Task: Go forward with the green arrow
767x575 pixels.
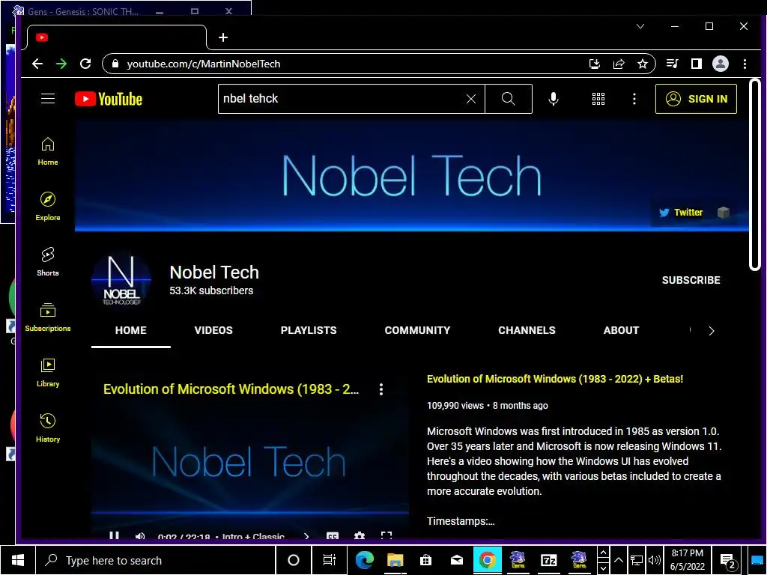Action: pos(61,64)
